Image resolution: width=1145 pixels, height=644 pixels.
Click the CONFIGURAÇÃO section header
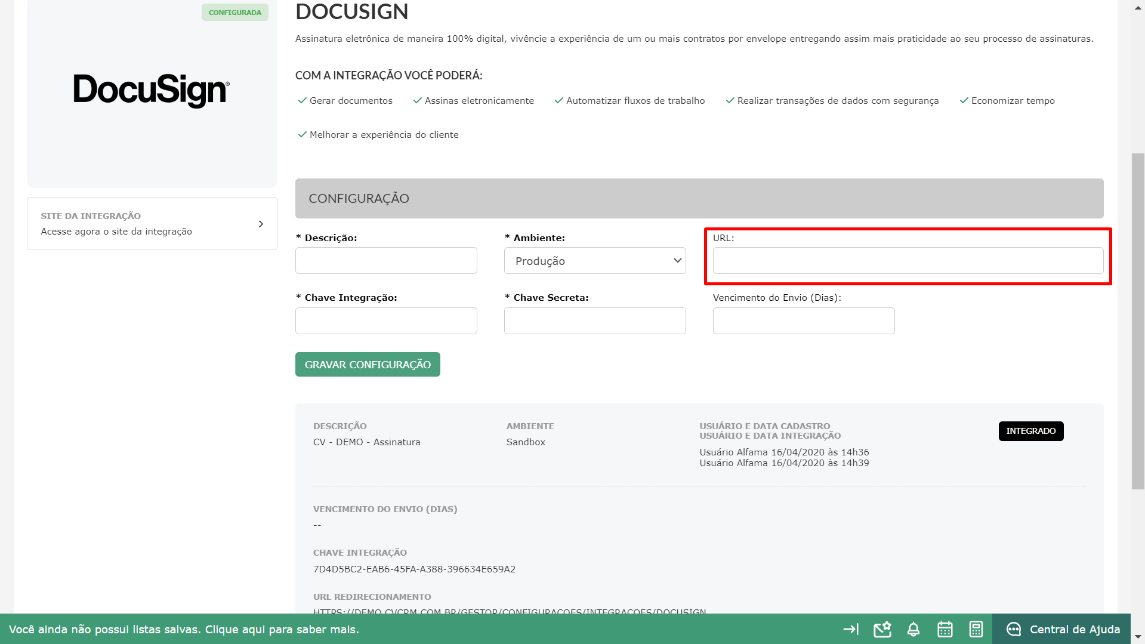(x=699, y=198)
